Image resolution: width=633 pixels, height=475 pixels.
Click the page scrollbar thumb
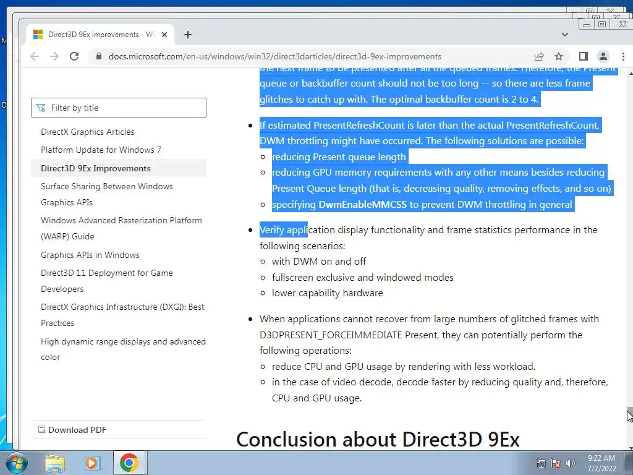point(630,416)
